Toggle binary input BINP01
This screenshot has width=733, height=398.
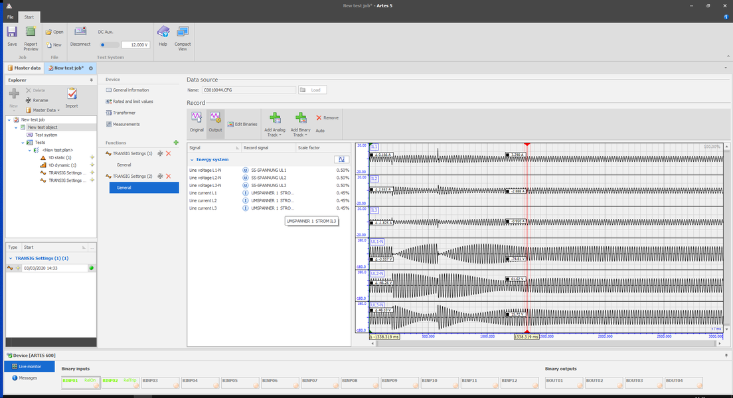click(80, 383)
